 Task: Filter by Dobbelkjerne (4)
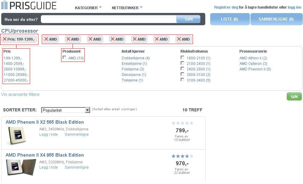[136, 58]
